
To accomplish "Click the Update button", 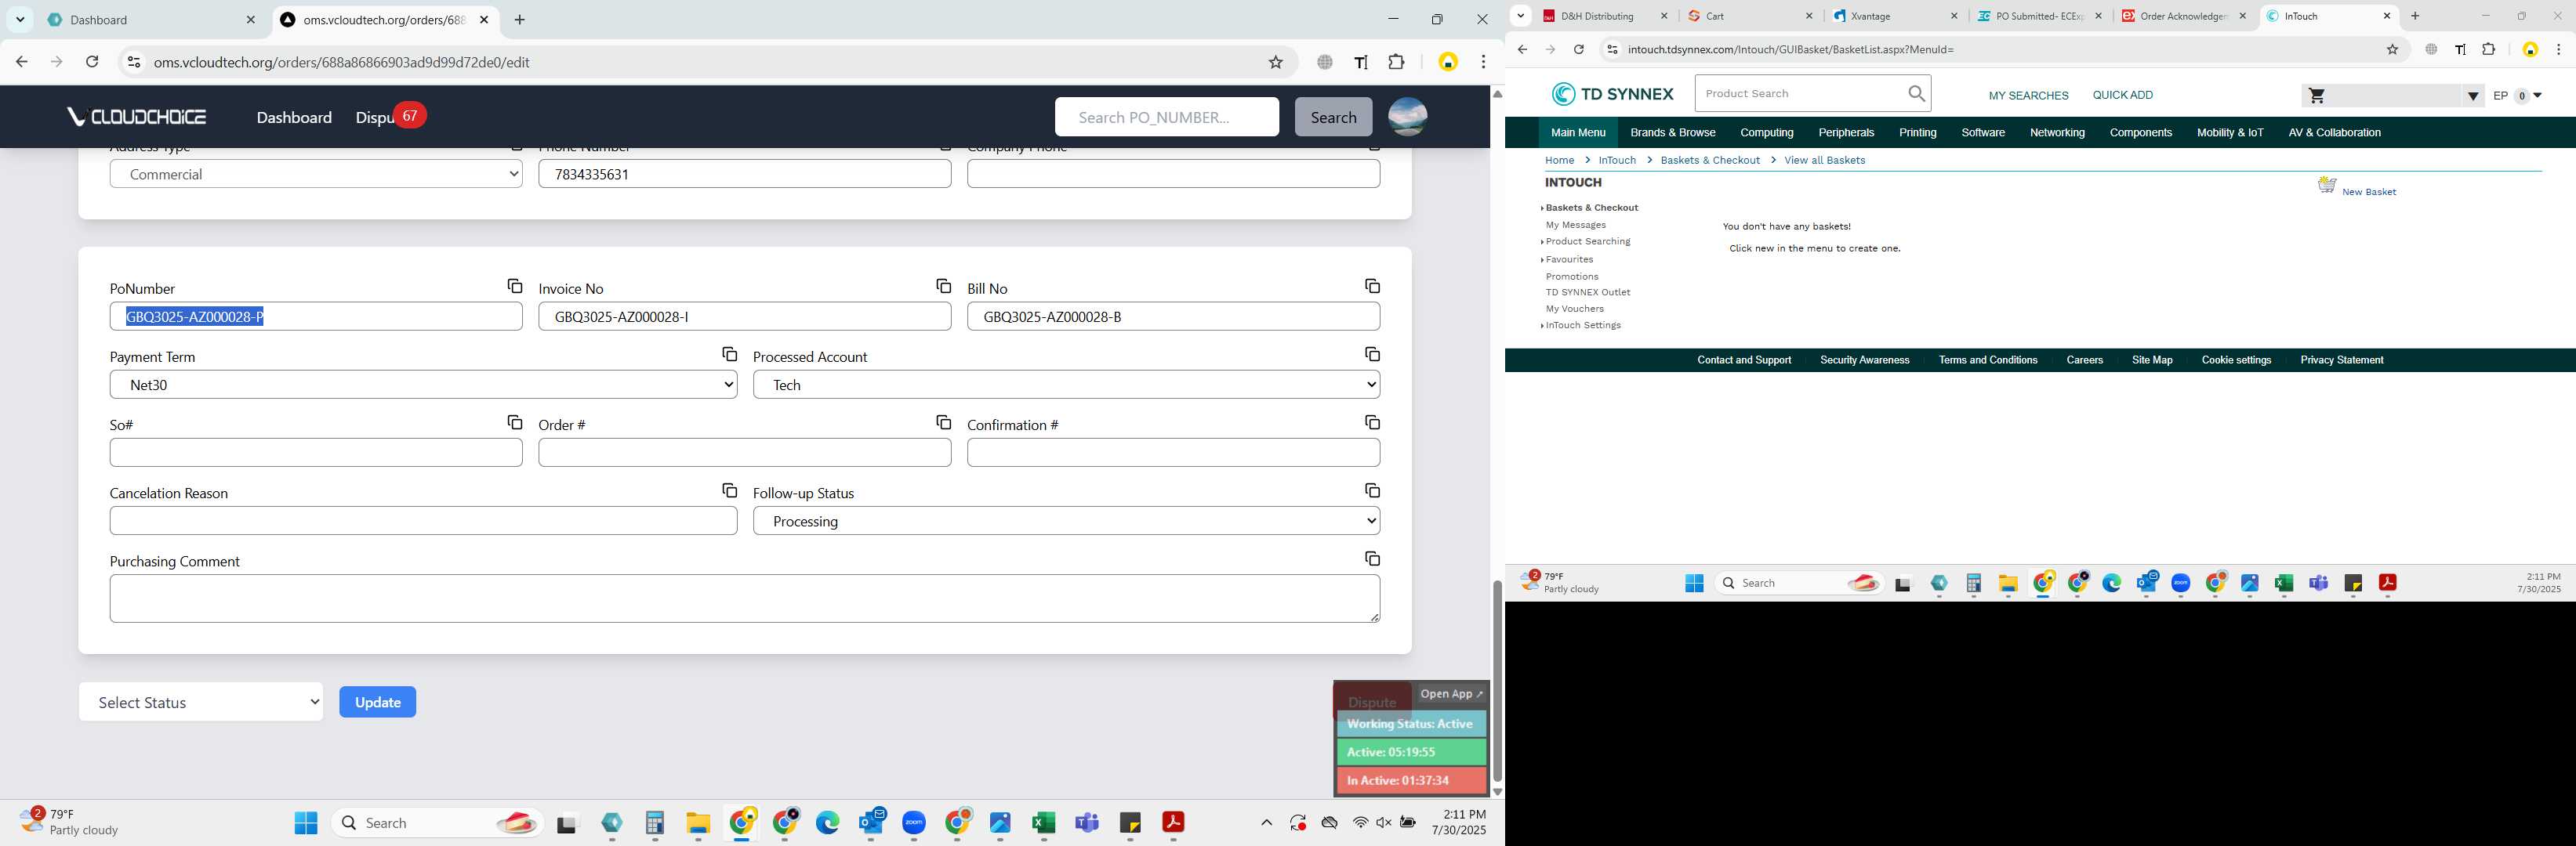I will (x=378, y=702).
